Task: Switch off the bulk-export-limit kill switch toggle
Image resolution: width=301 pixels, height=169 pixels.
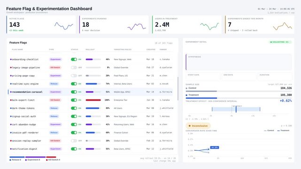Action: pyautogui.click(x=74, y=100)
